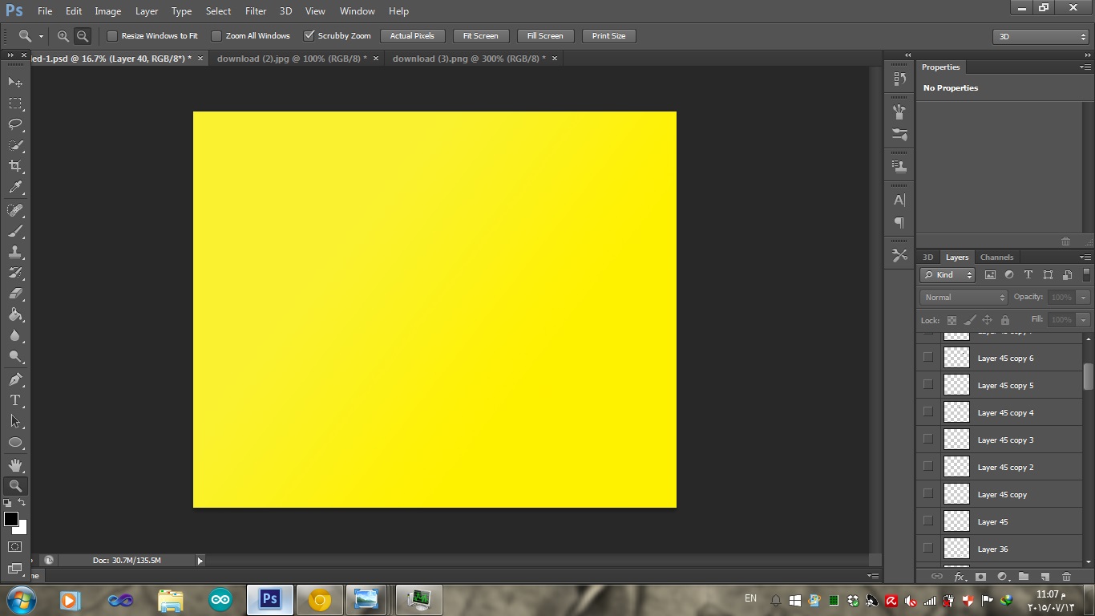Image resolution: width=1095 pixels, height=616 pixels.
Task: Show Layer 45 visibility
Action: coord(928,521)
